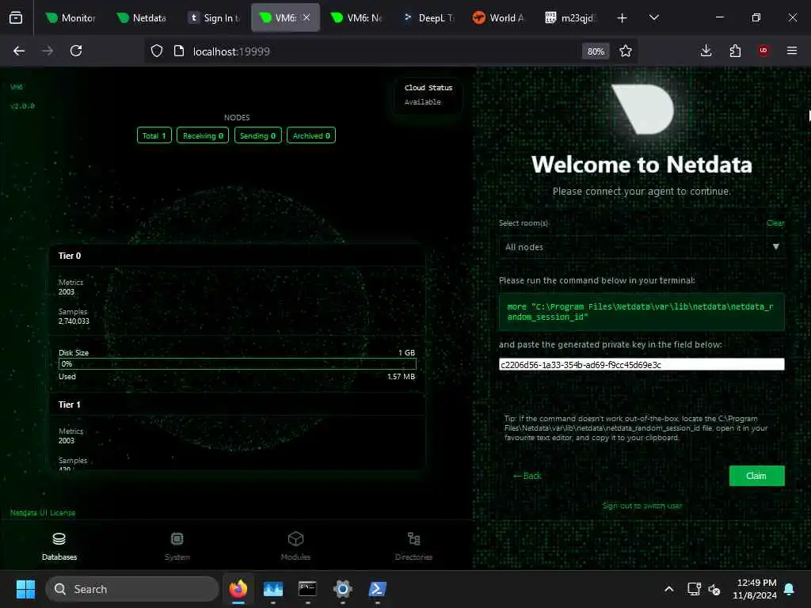
Task: Bookmark this page with the star
Action: pyautogui.click(x=626, y=51)
